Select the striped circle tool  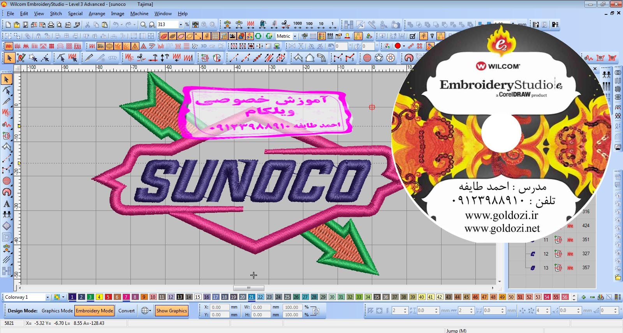pyautogui.click(x=367, y=58)
